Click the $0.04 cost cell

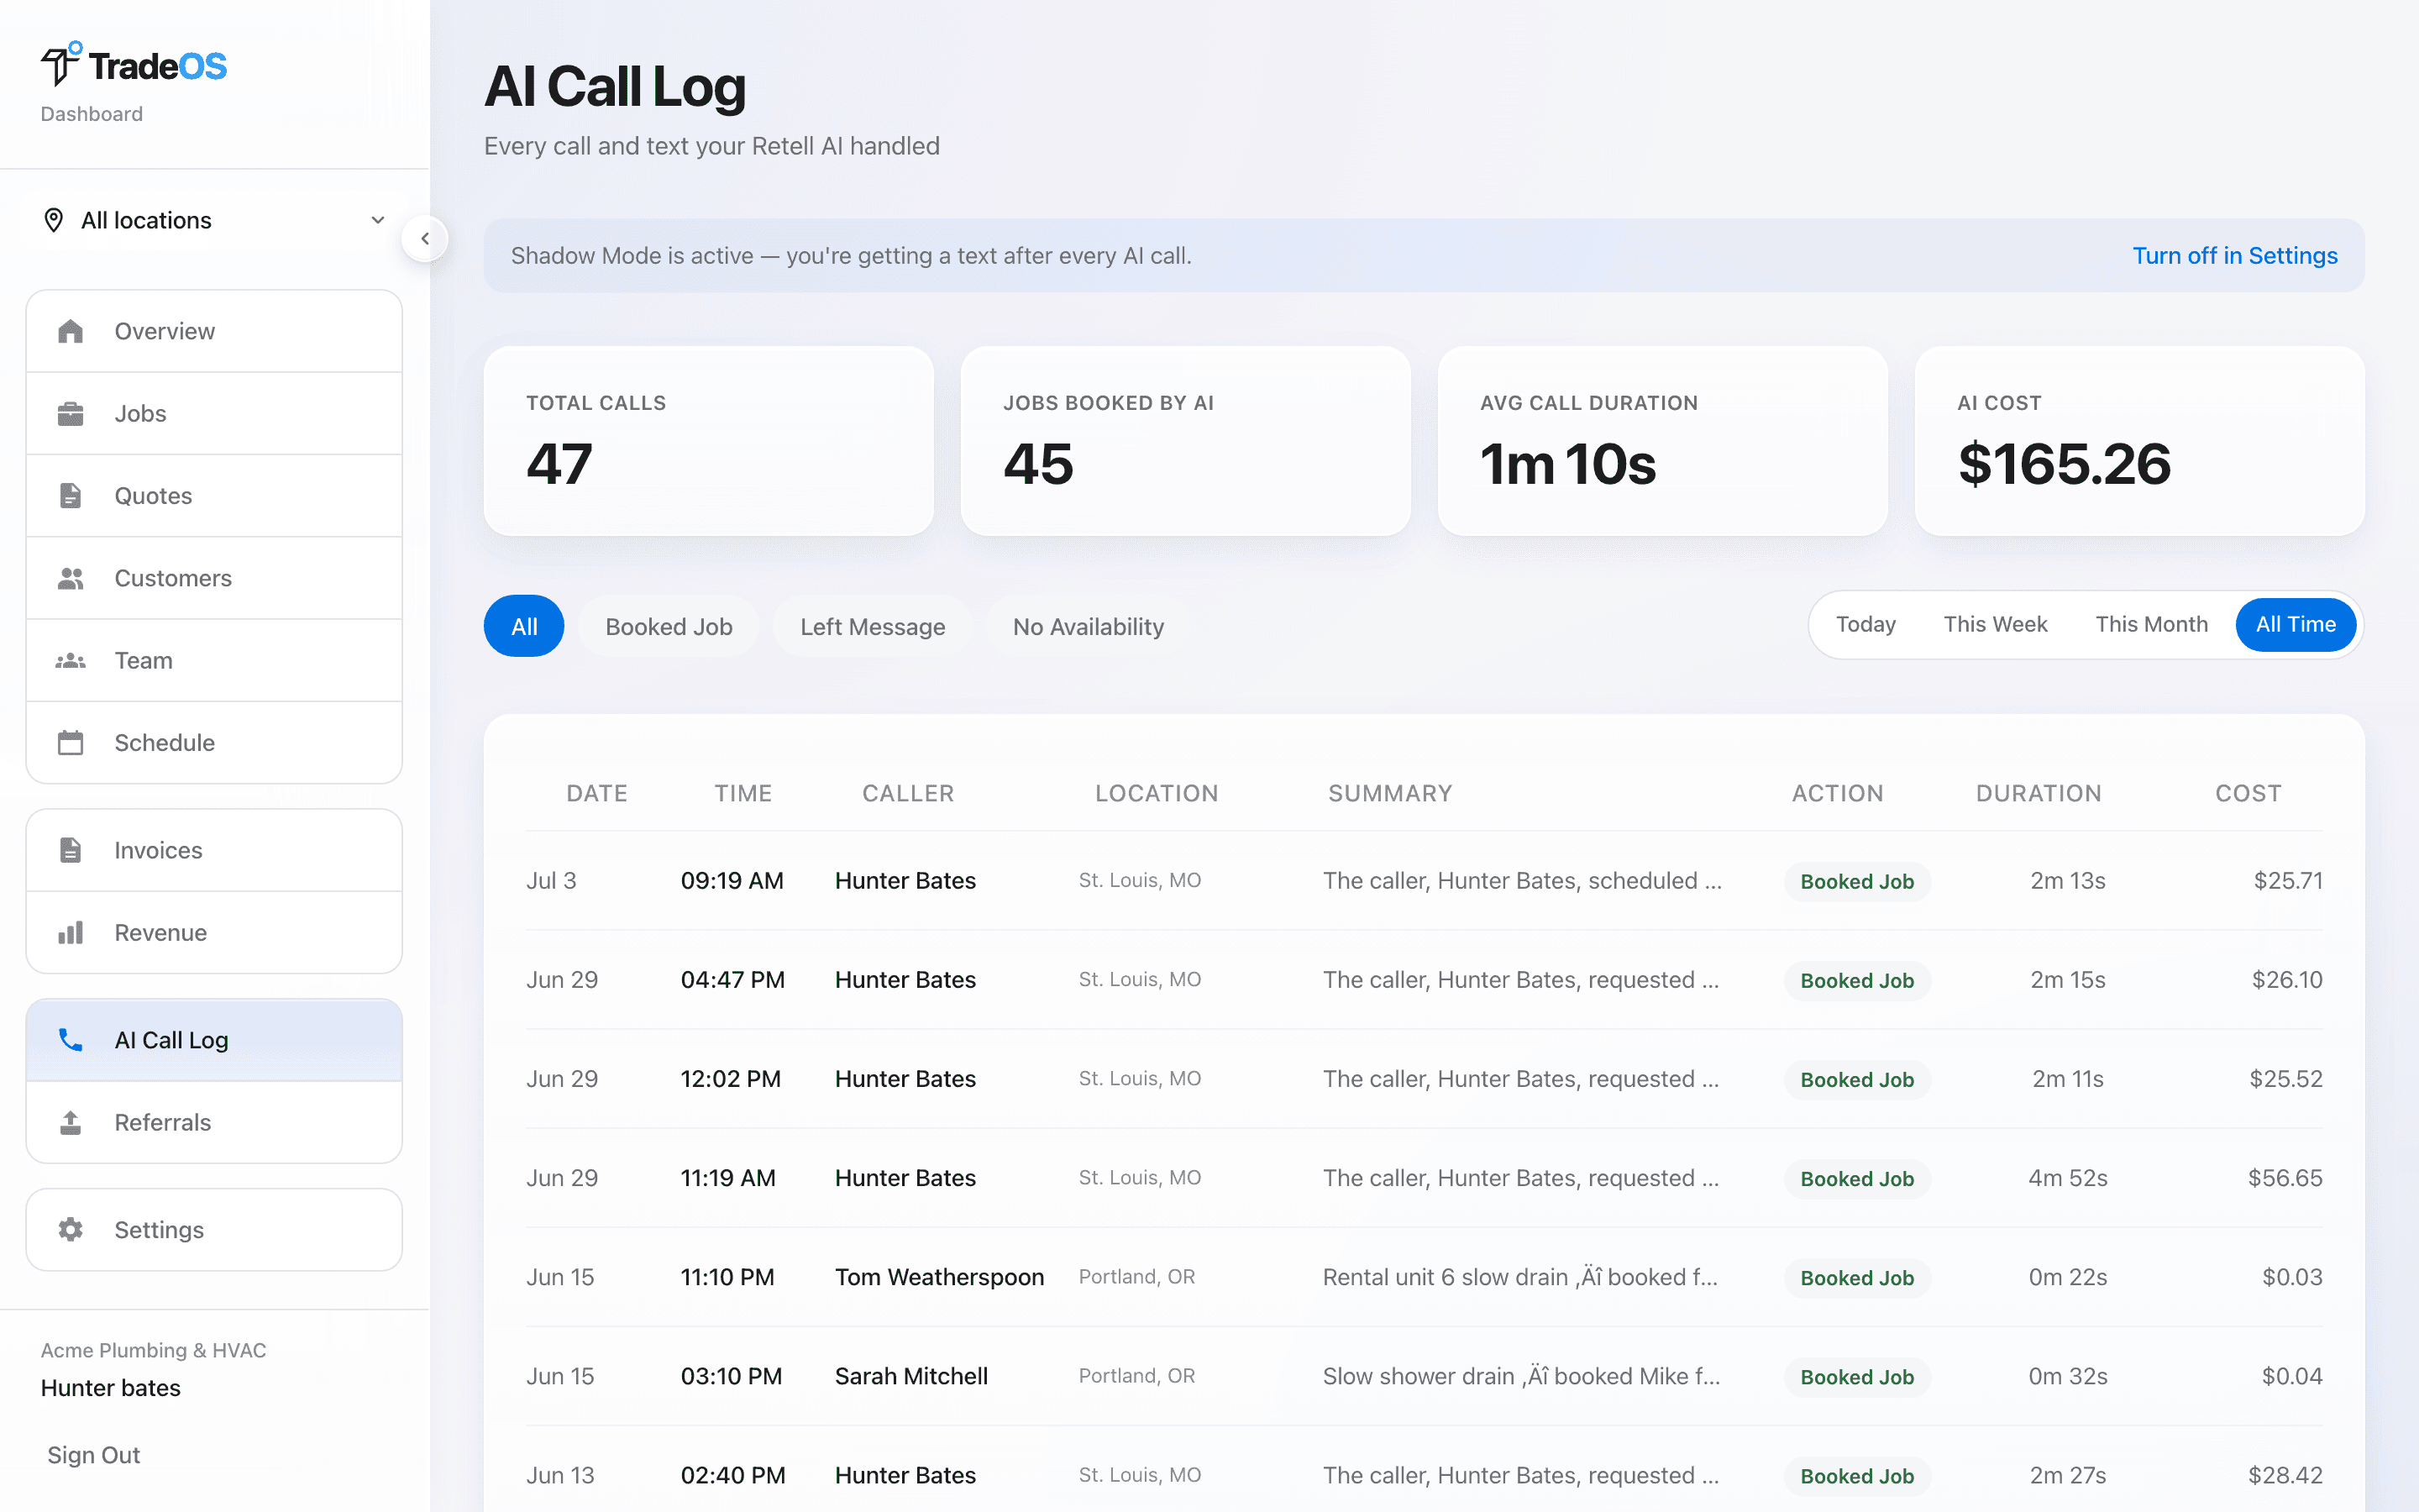2292,1376
